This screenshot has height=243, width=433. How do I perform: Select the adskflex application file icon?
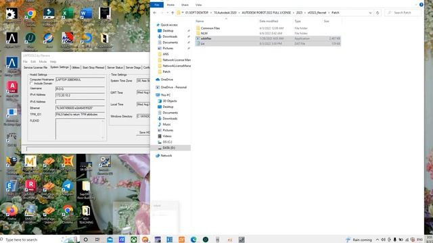point(198,38)
